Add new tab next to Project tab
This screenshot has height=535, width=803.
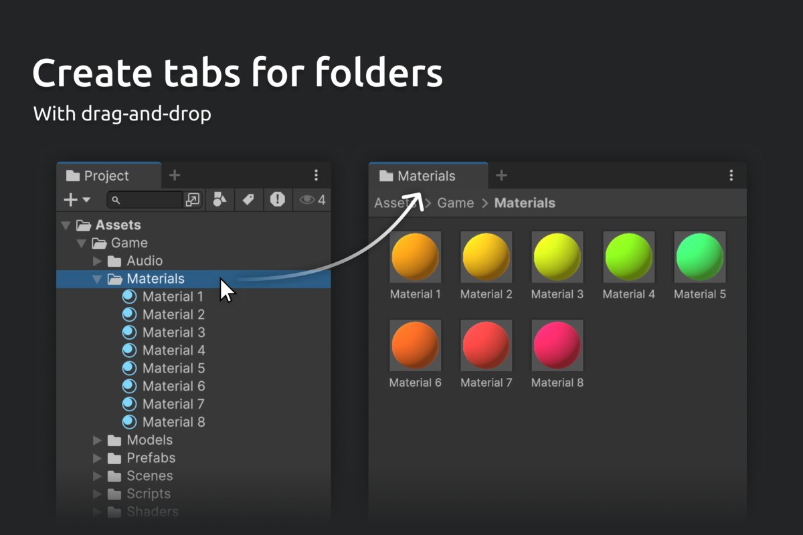click(x=175, y=175)
